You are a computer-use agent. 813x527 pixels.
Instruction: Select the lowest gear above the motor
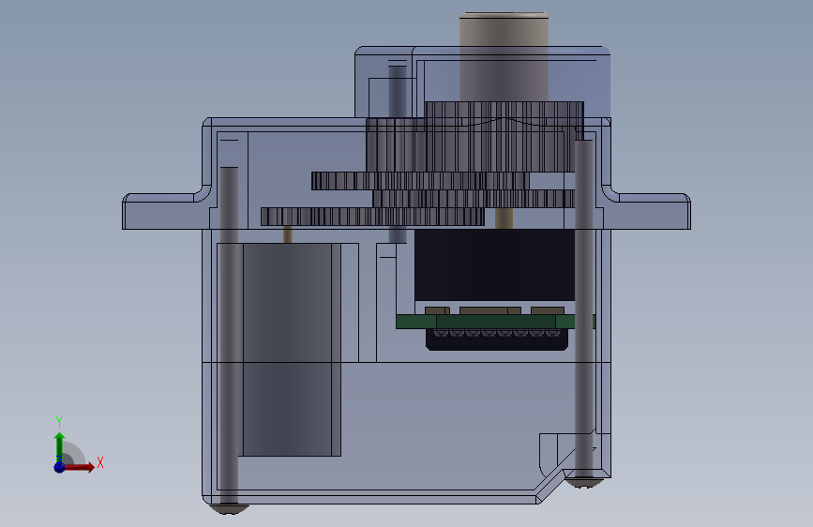[372, 217]
